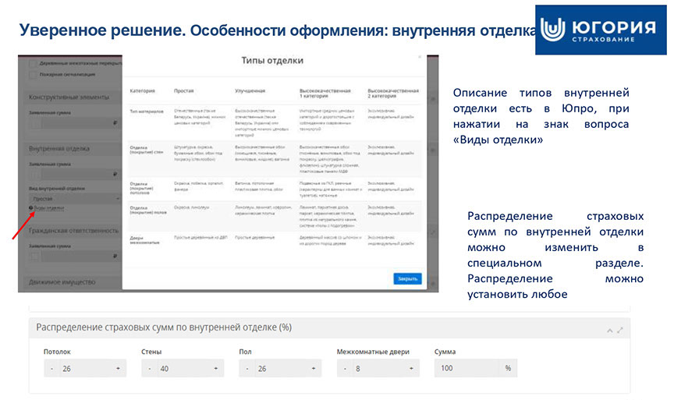The image size is (674, 400).
Task: Decrease Межкомнатные двери percentage with minus
Action: coord(344,368)
